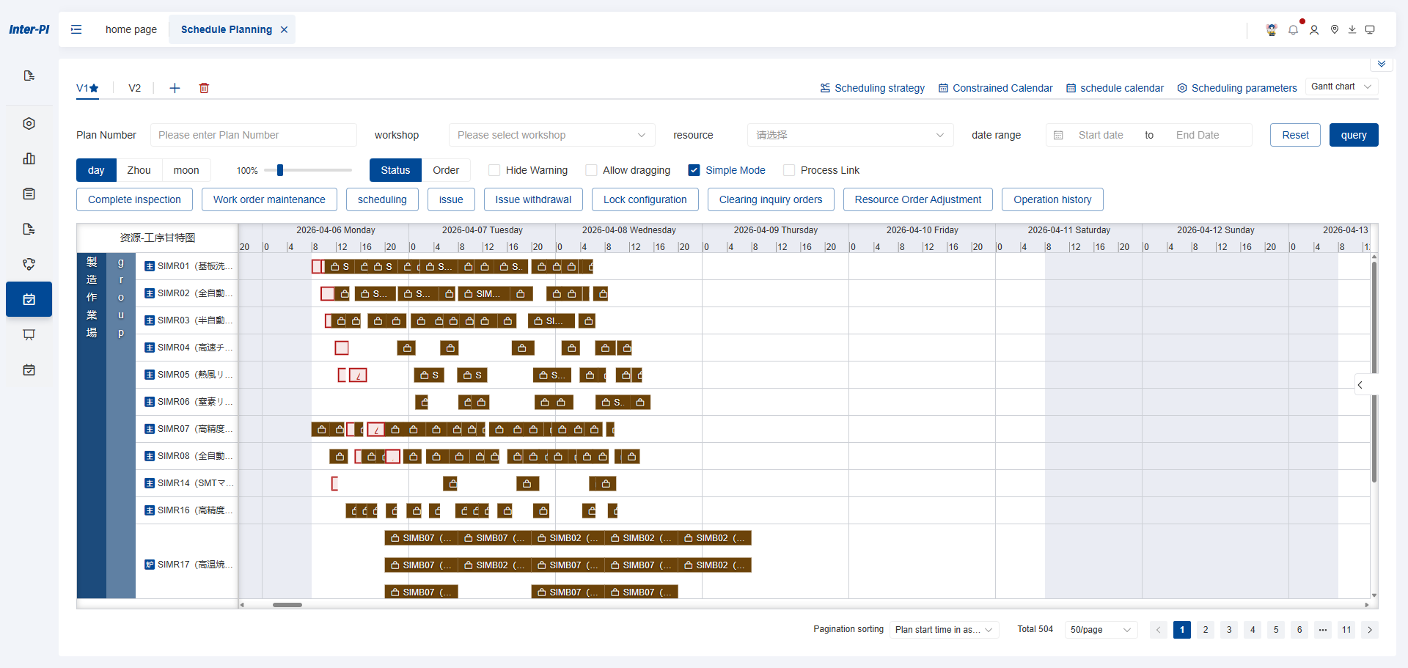Screen dimensions: 1408x668
Task: Open the user profile icon
Action: 1314,30
